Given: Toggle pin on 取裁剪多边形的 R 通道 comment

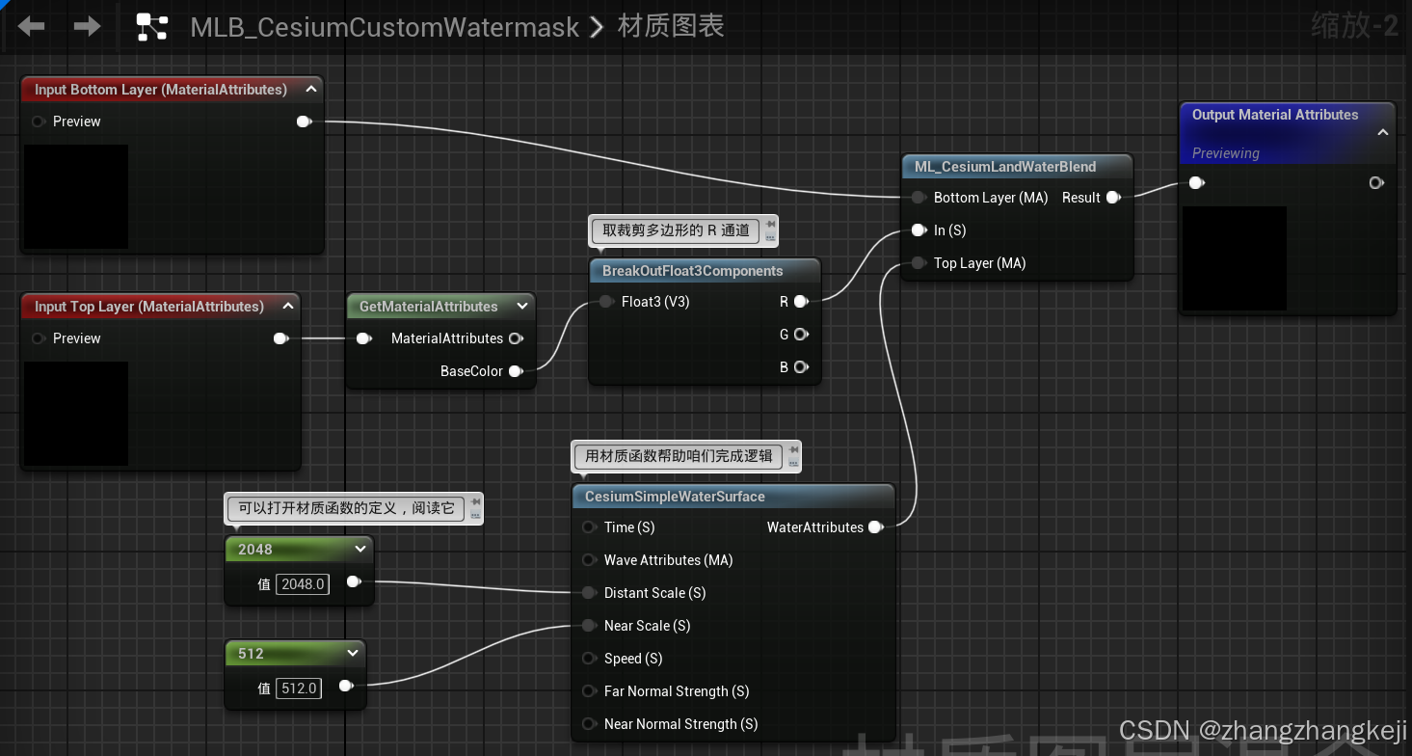Looking at the screenshot, I should [x=769, y=224].
